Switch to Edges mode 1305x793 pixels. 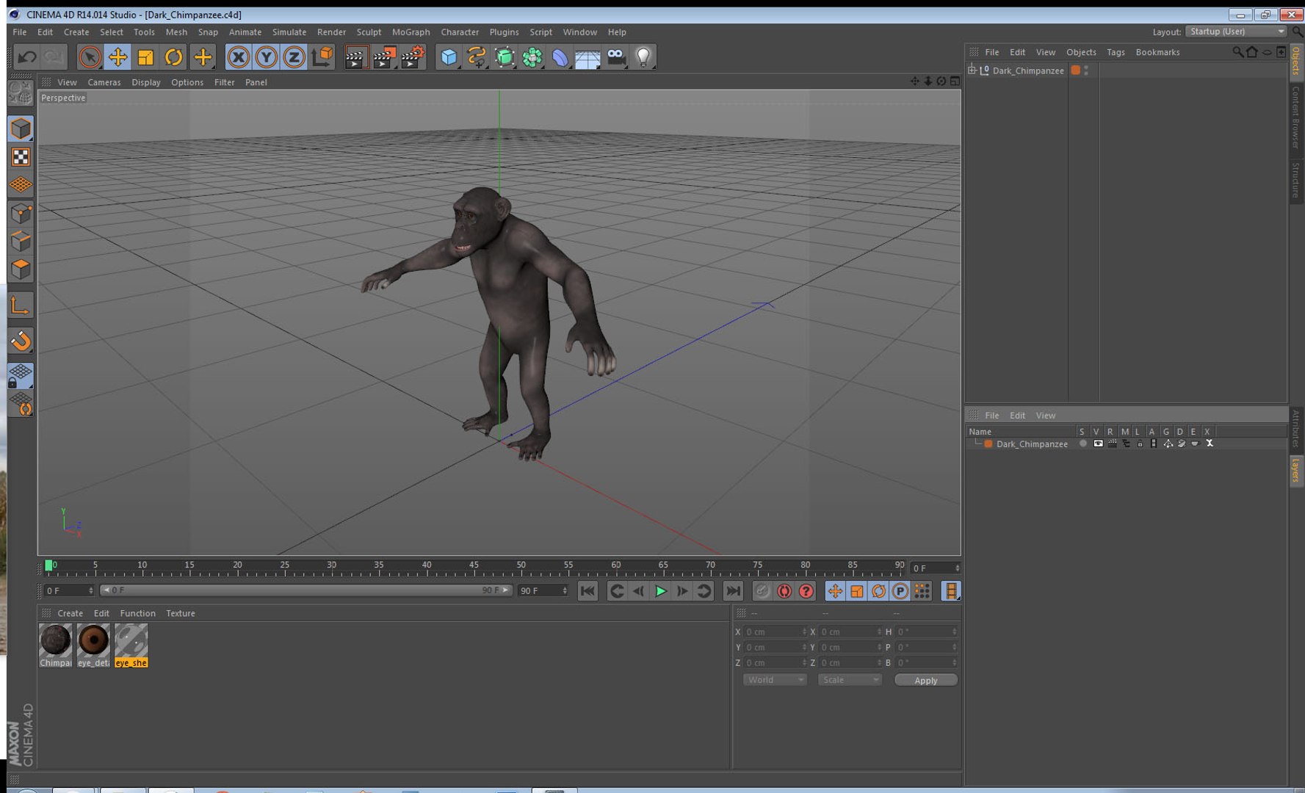tap(21, 241)
